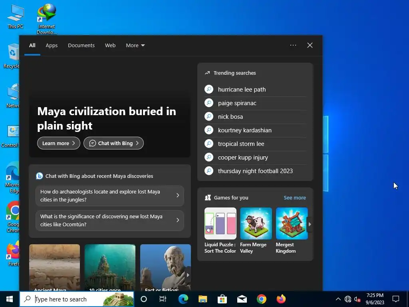Search trending kourtney kardashian
Screen dimensions: 409x307
255,130
